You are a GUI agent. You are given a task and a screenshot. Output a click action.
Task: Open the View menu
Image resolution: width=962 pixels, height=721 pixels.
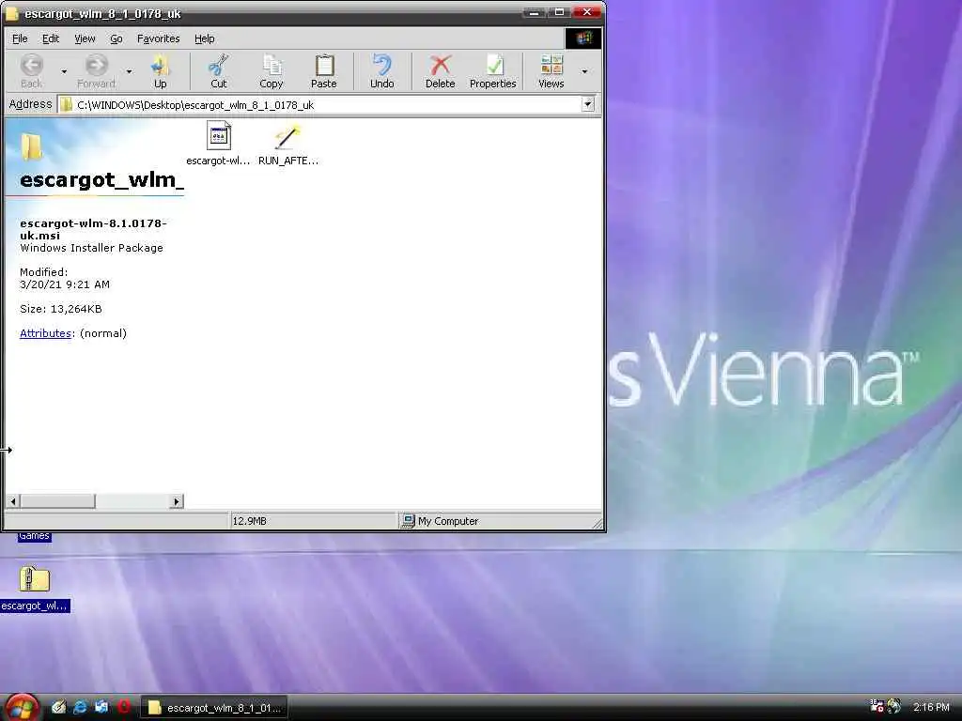click(85, 38)
